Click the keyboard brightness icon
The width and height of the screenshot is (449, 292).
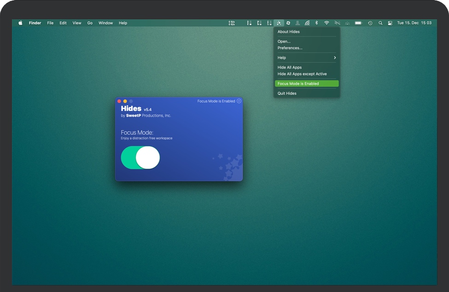(x=347, y=23)
